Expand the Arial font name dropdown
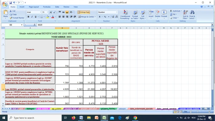This screenshot has width=215, height=121. 41,12
